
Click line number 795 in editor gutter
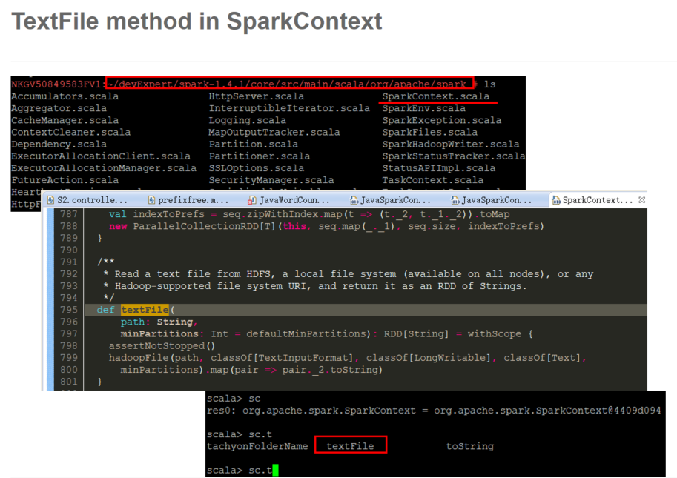69,310
